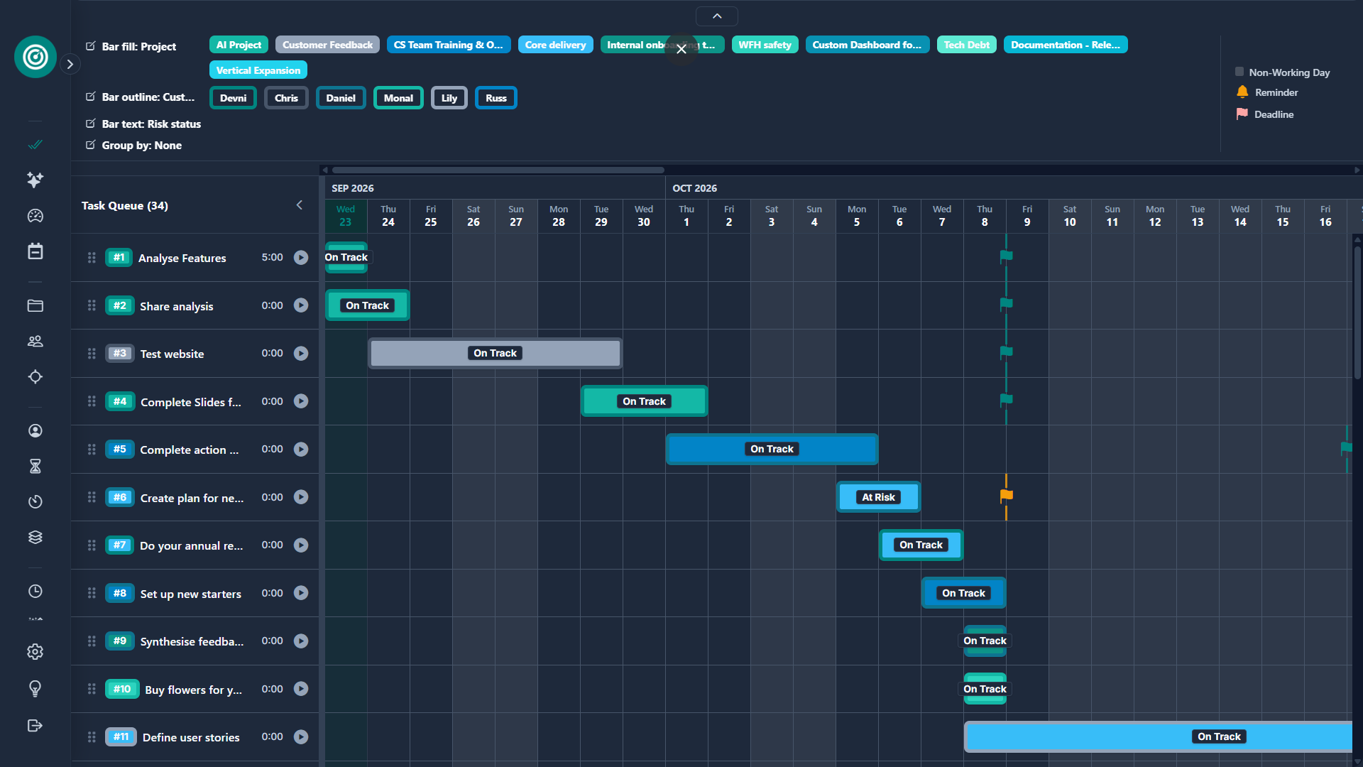This screenshot has height=767, width=1363.
Task: Open the folder projects icon in sidebar
Action: click(35, 305)
